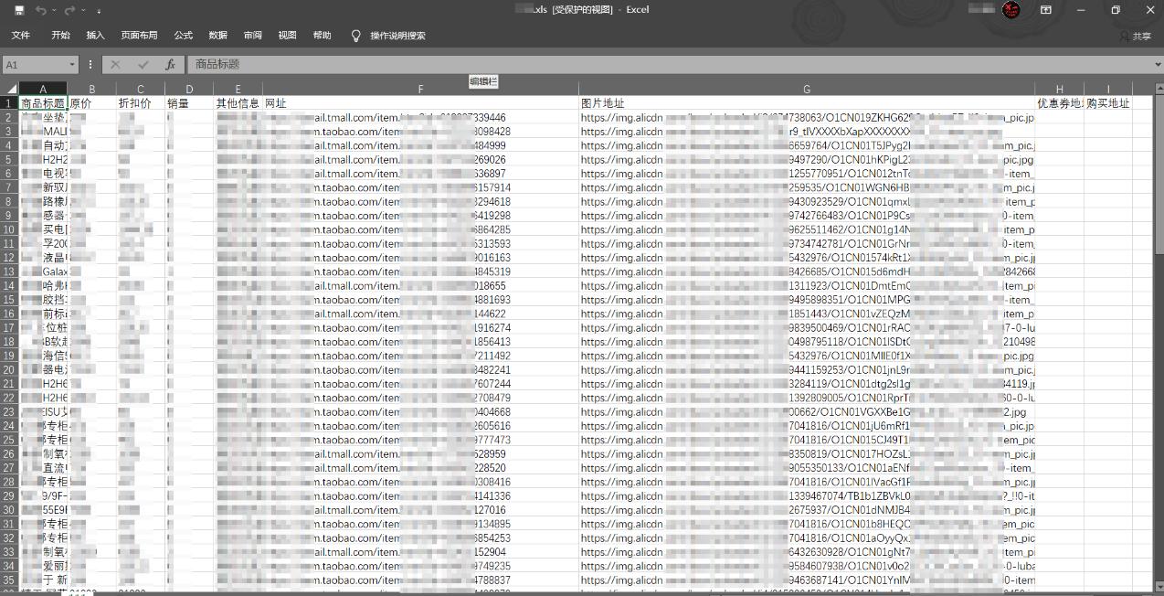Expand the formula bar with the chevron
The image size is (1164, 596).
(x=1156, y=65)
